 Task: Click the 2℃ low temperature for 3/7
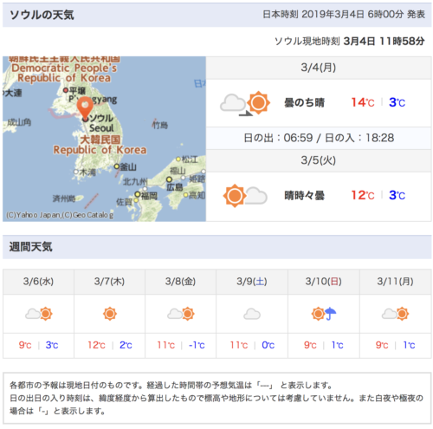point(126,345)
